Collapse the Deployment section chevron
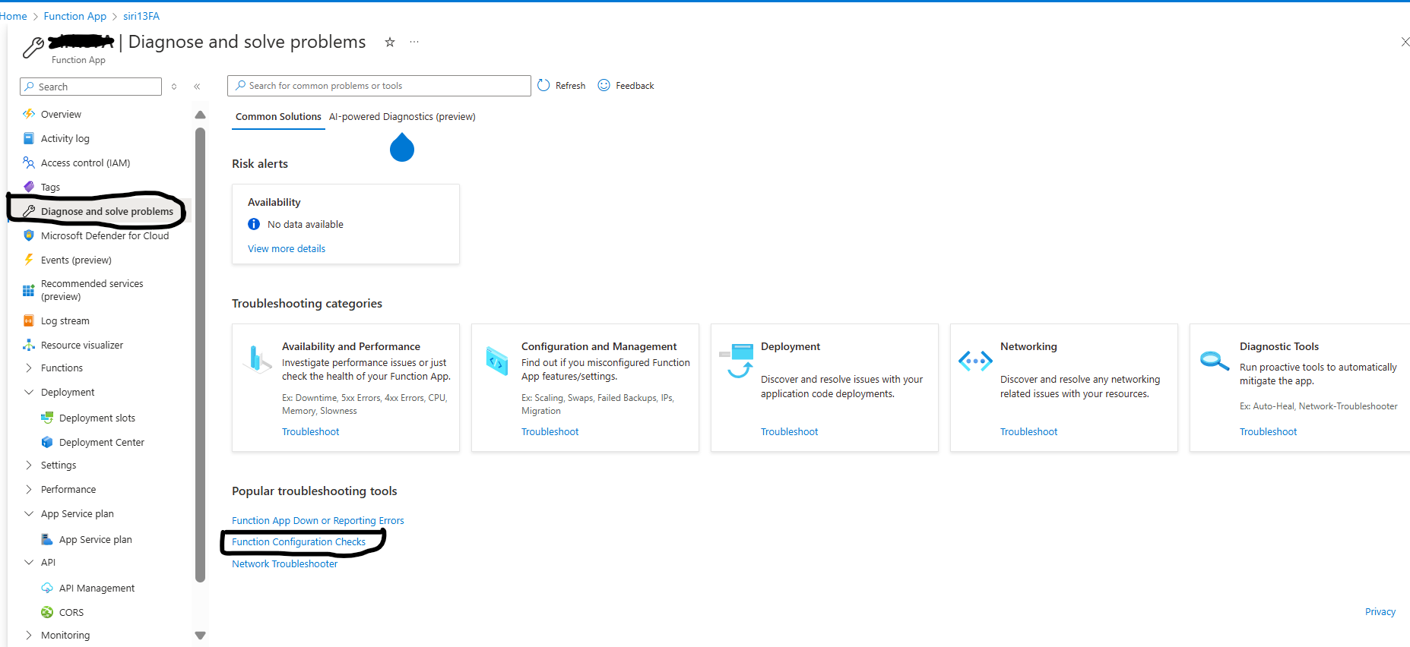 (29, 392)
